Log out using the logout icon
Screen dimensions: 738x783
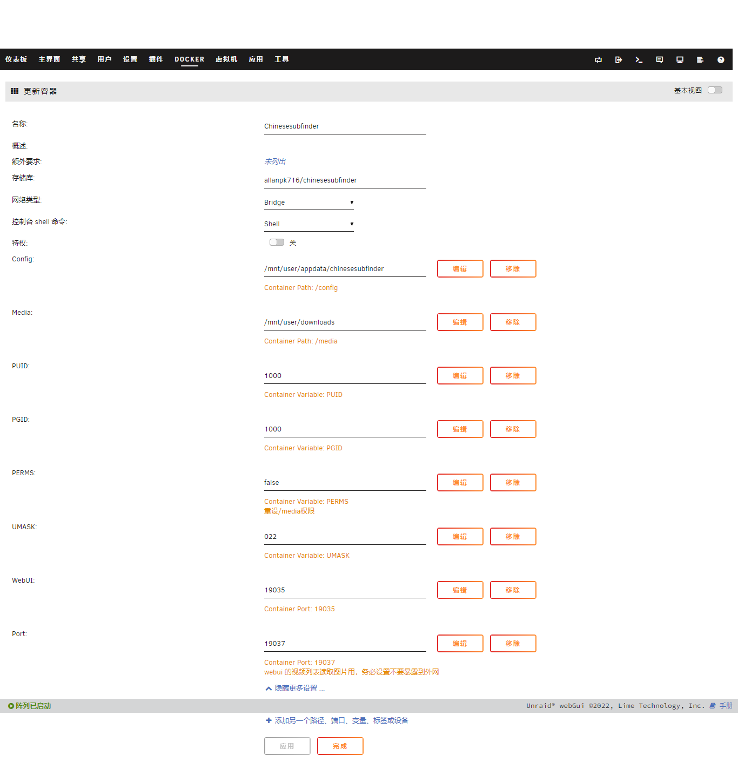[x=618, y=59]
